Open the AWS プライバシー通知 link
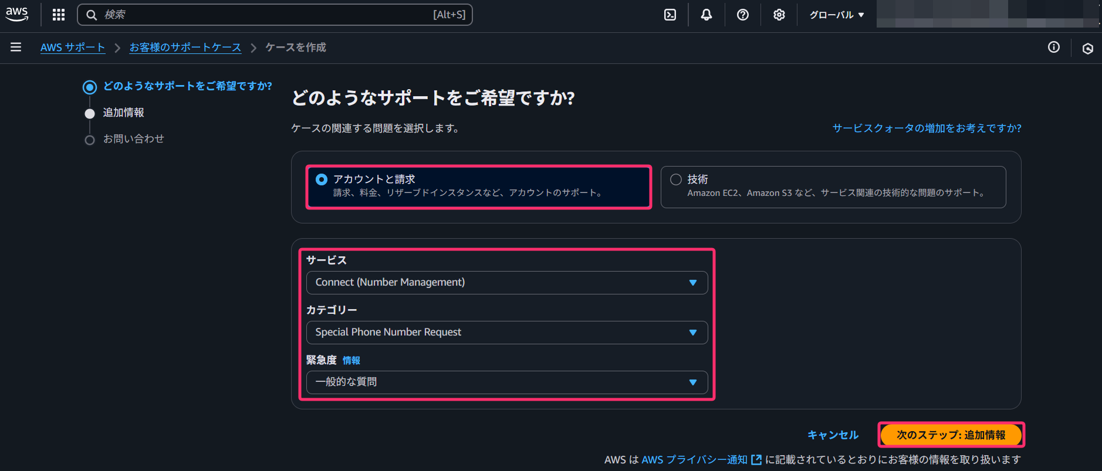 [695, 460]
